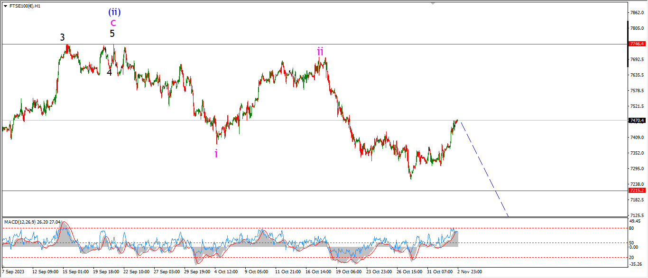Screen dimensions: 648x278
Task: Click the FTSE100(€),H1 chart title label
Action: tap(25, 6)
